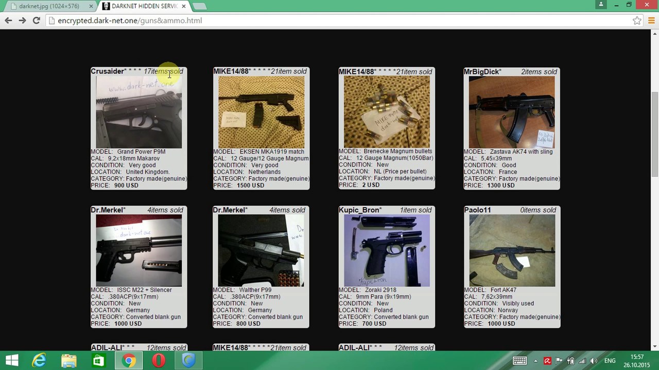
Task: Click the "0items sold" text
Action: [x=538, y=210]
